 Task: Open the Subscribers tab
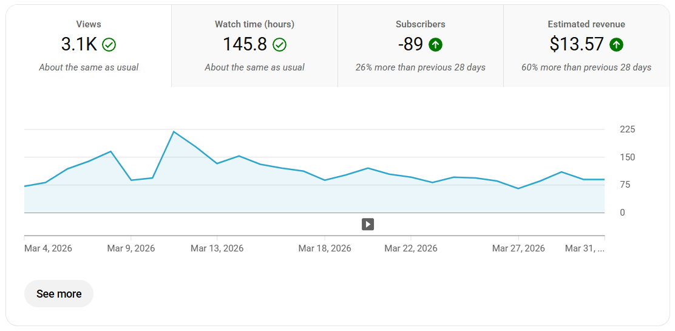pyautogui.click(x=421, y=46)
